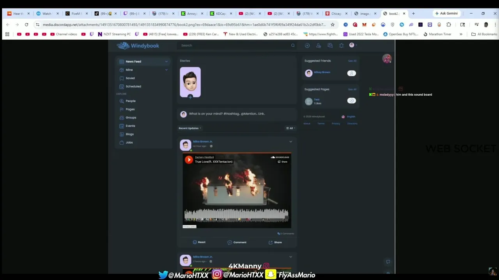The width and height of the screenshot is (499, 280).
Task: Click the Zachary Hereford artist link
Action: click(x=204, y=157)
